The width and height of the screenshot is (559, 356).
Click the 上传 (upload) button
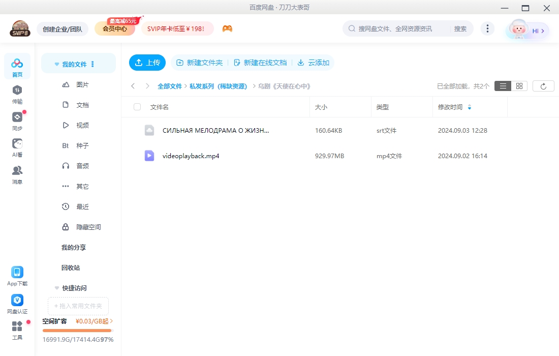click(x=147, y=62)
